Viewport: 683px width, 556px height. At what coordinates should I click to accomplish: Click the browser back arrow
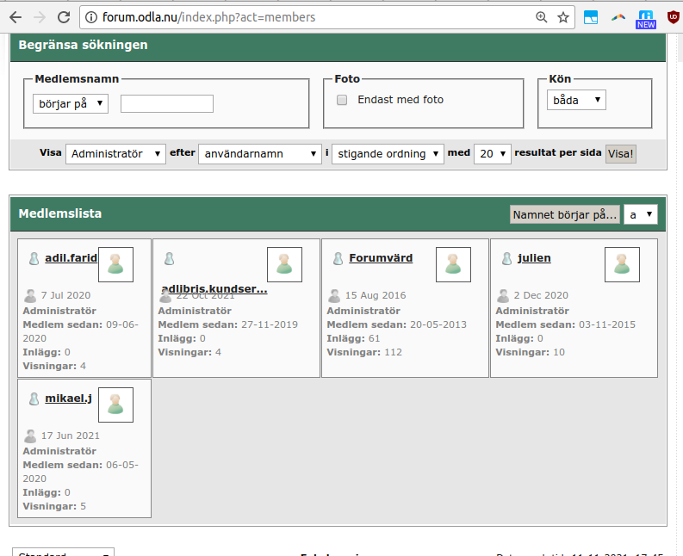tap(16, 17)
